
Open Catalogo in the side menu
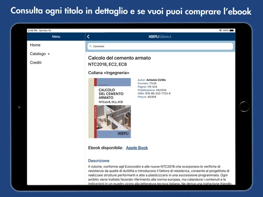pyautogui.click(x=38, y=54)
